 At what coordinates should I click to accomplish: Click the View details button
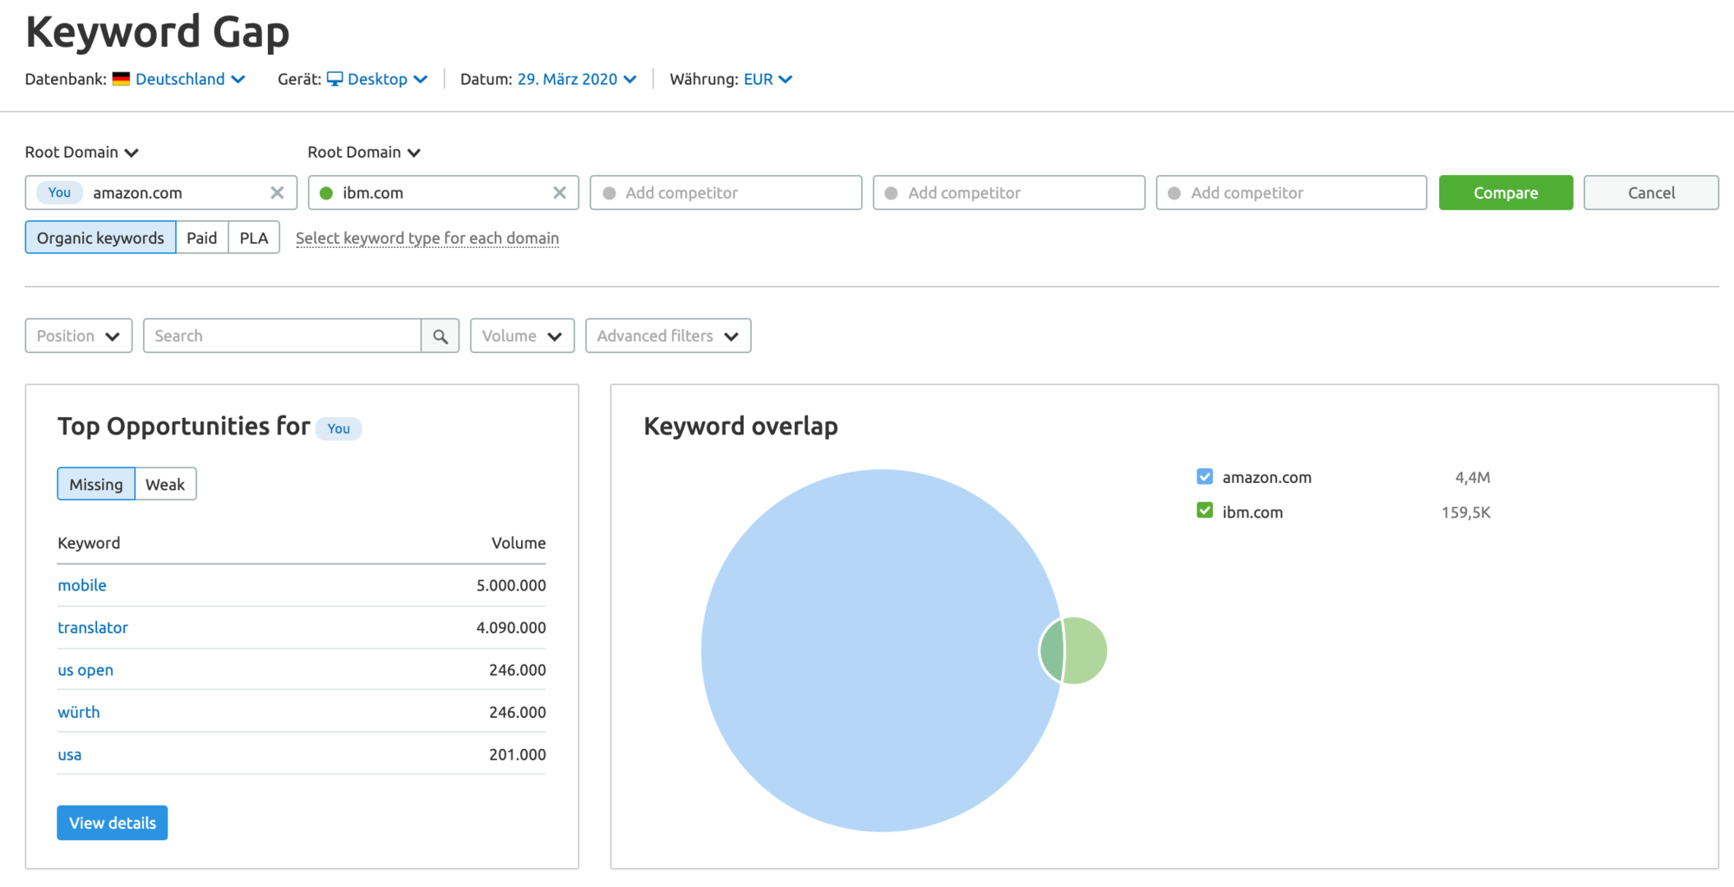[x=113, y=823]
